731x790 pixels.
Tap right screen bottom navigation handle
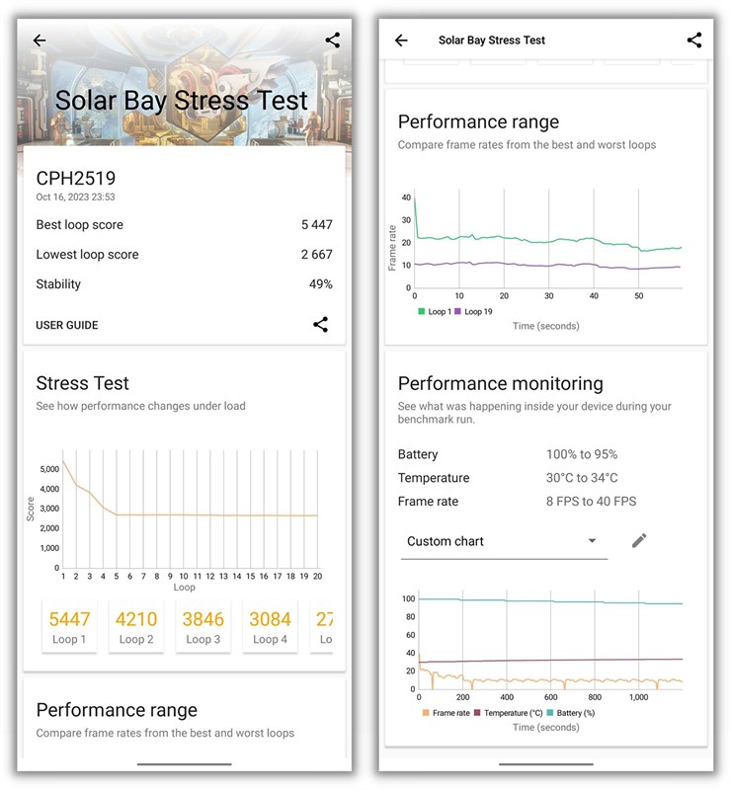pos(546,764)
